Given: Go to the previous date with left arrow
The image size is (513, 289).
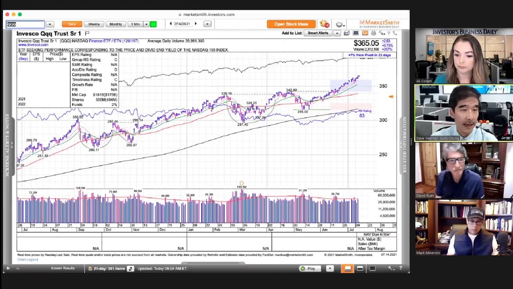Looking at the screenshot, I should point(171,24).
